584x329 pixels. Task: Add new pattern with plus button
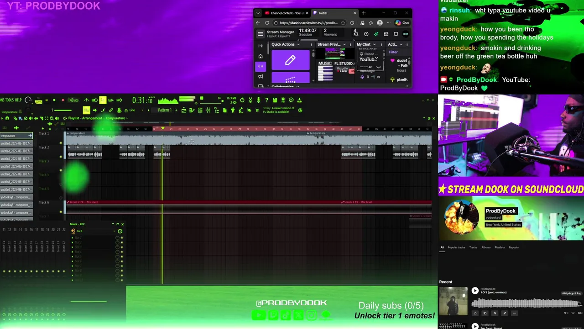click(x=176, y=110)
